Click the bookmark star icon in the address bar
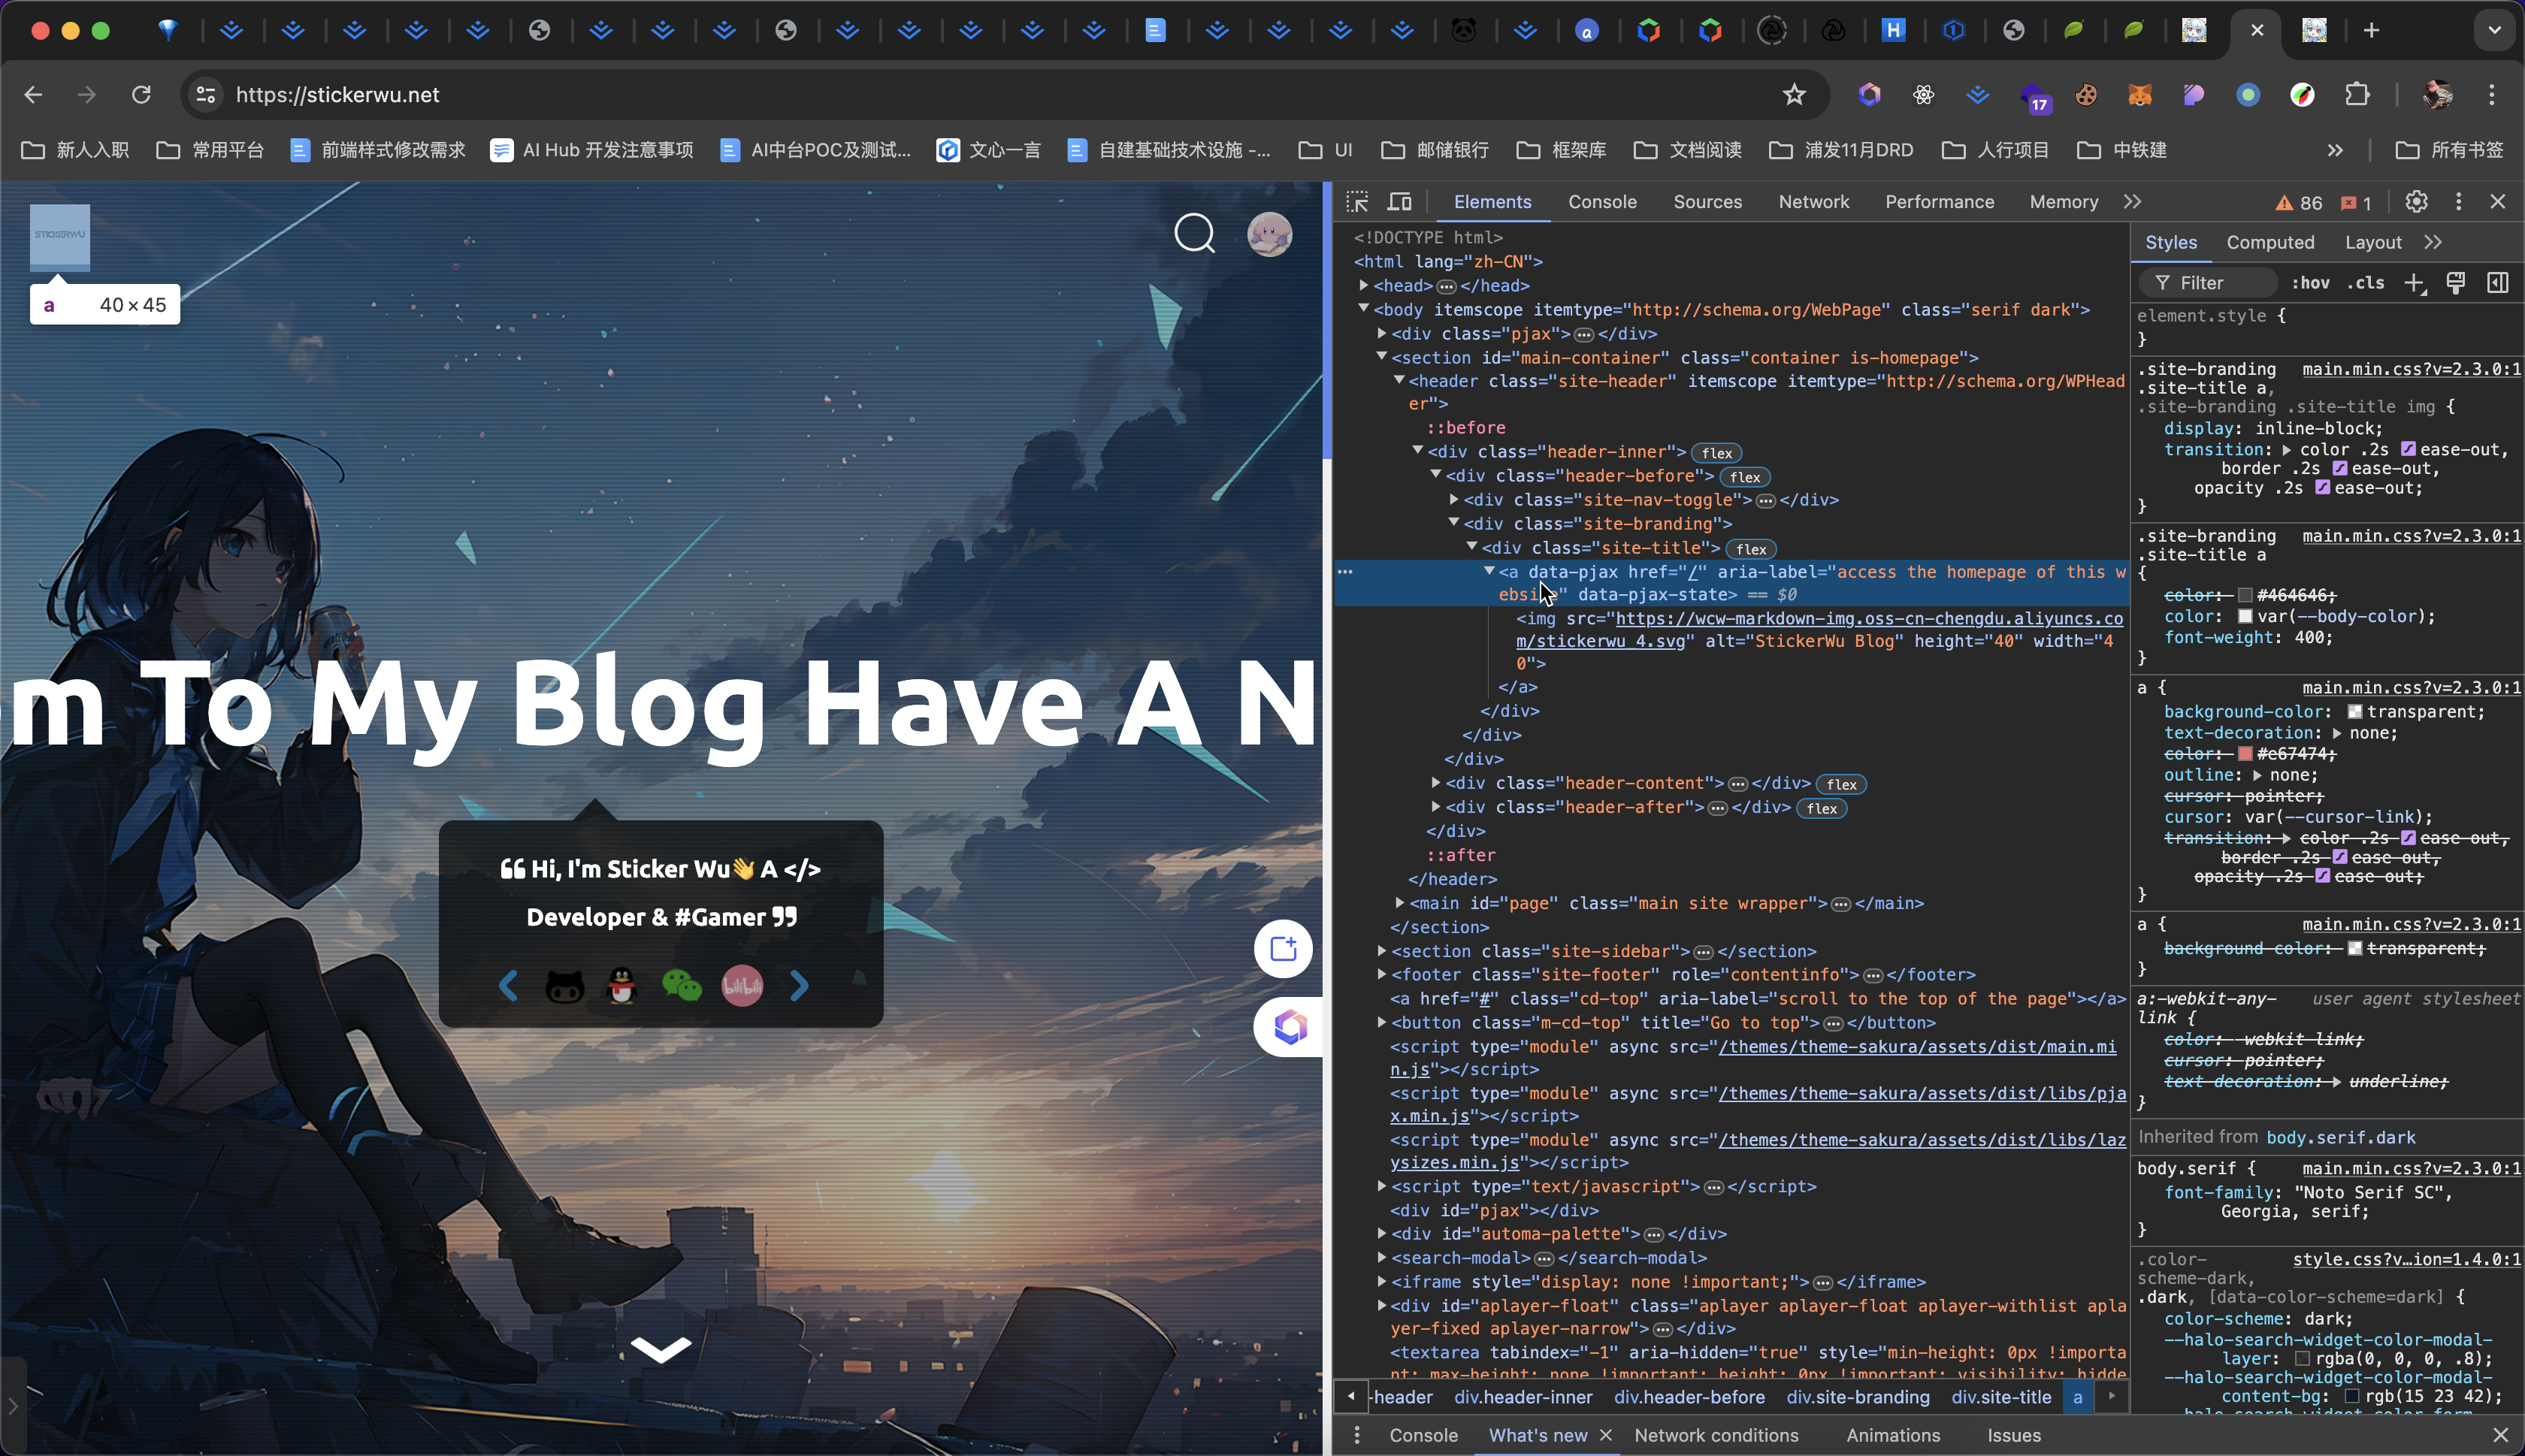 1794,95
